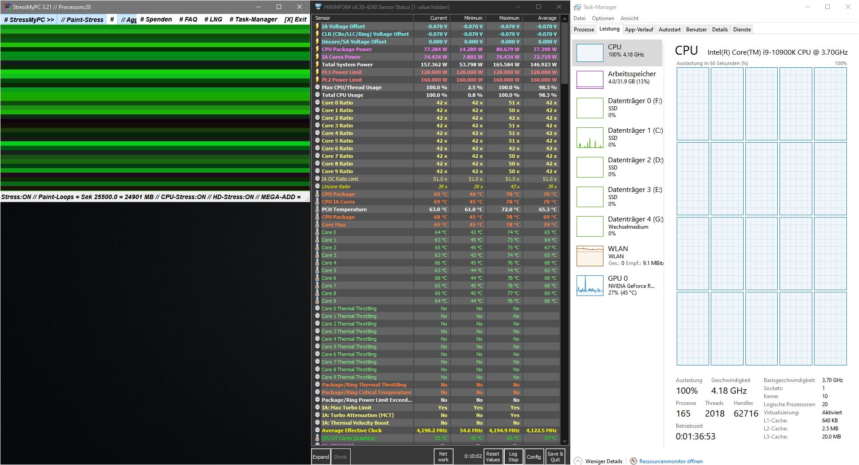Click the clock icon beside Average Effective Clock
This screenshot has height=465, width=859.
(x=317, y=430)
